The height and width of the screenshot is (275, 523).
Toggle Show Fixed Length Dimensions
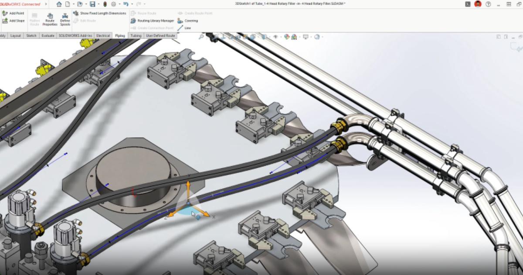coord(100,14)
